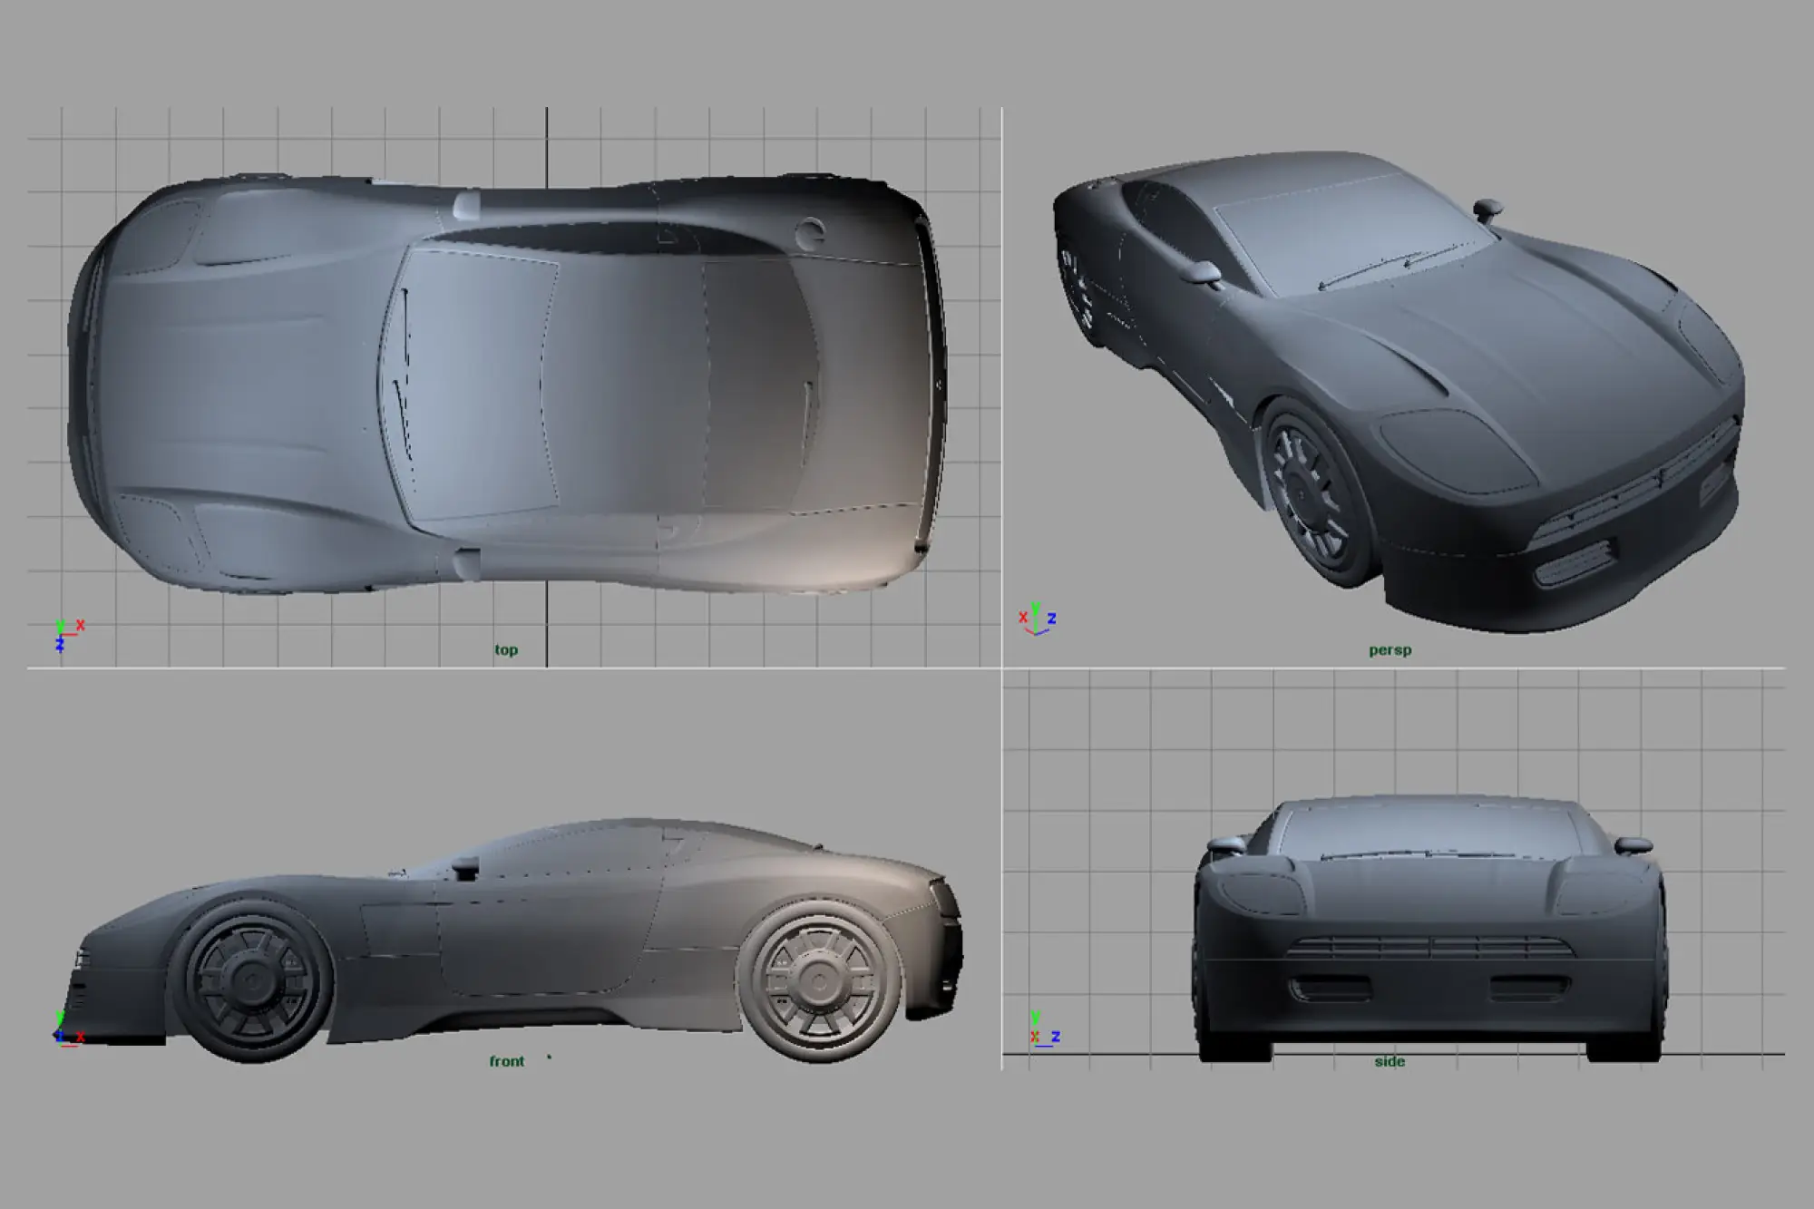Click the 'top' viewport label
The width and height of the screenshot is (1814, 1209).
click(506, 649)
